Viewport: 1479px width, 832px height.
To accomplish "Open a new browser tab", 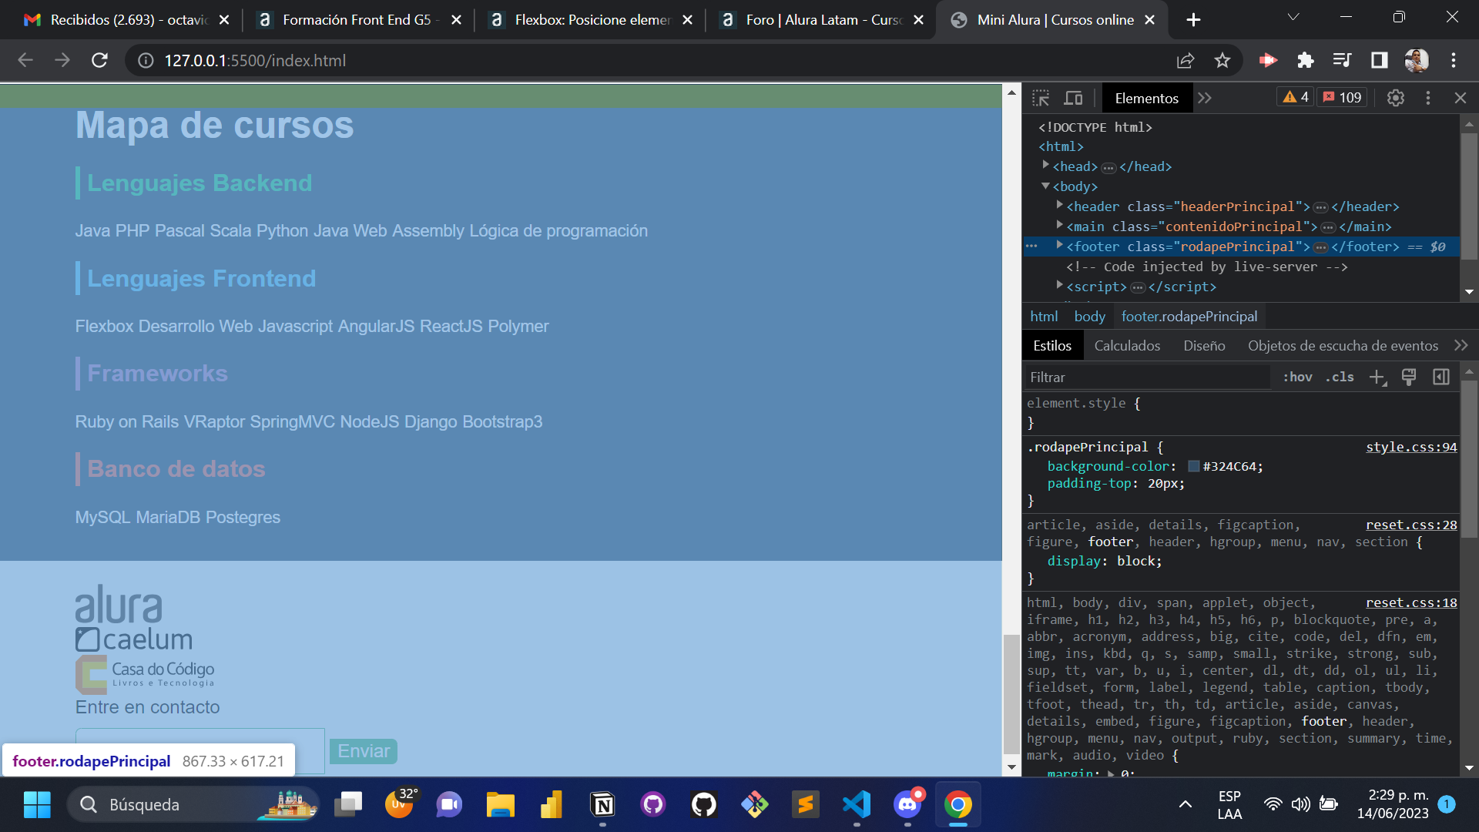I will pos(1193,20).
